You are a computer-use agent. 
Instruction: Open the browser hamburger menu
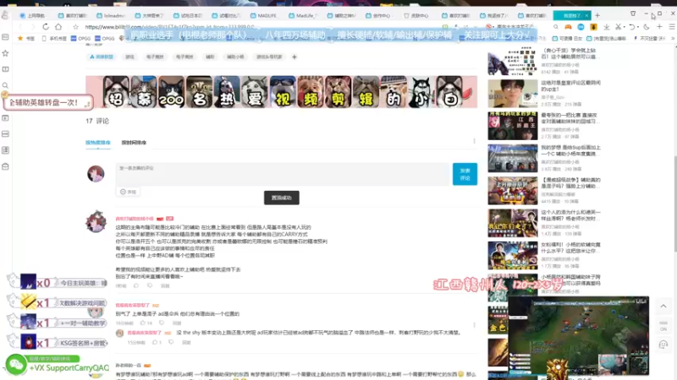(x=672, y=27)
